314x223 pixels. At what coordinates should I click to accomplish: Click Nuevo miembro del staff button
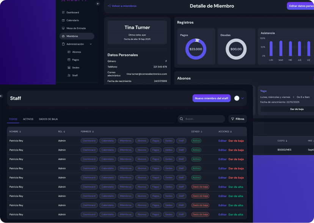tap(211, 98)
